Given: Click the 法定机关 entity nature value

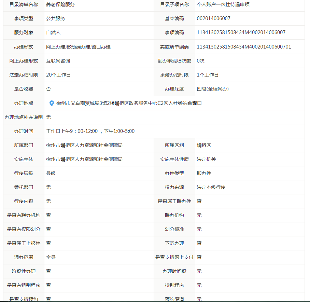Looking at the screenshot, I should click(x=206, y=159).
